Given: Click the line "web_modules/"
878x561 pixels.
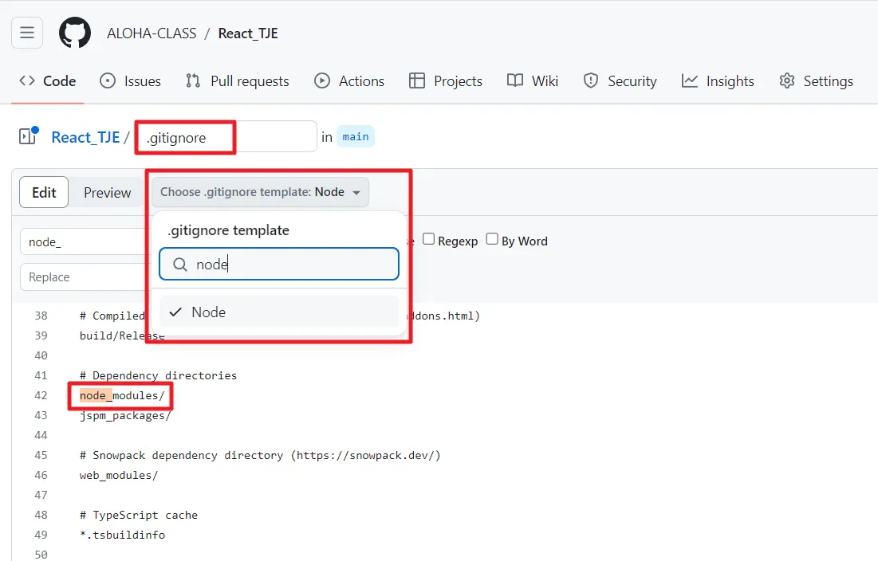Looking at the screenshot, I should point(119,475).
